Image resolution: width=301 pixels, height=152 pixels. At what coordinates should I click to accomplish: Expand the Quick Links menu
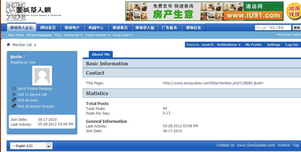click(122, 35)
